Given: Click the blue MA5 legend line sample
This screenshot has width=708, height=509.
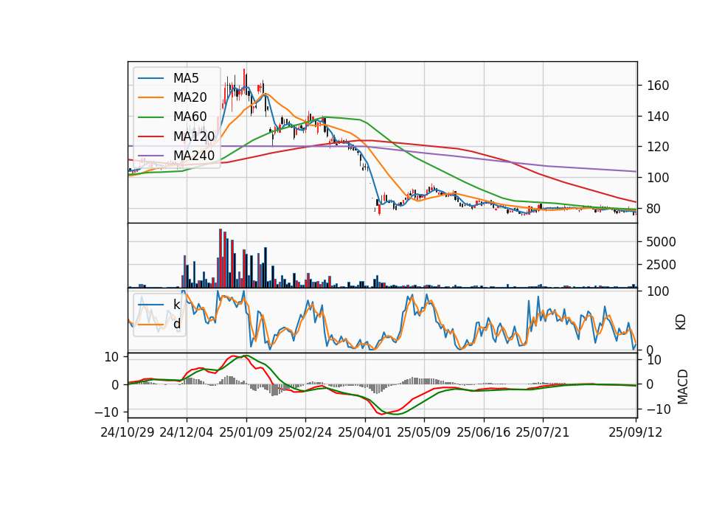Looking at the screenshot, I should (150, 79).
